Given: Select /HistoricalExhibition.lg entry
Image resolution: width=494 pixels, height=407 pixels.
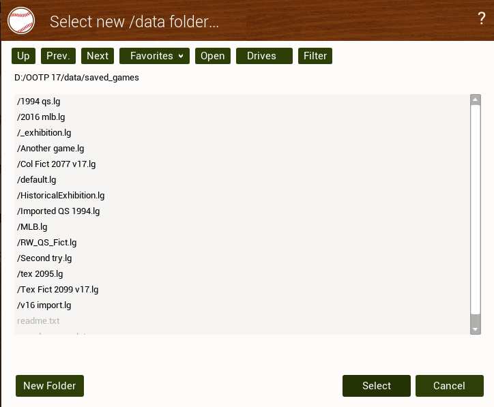Looking at the screenshot, I should pos(242,196).
